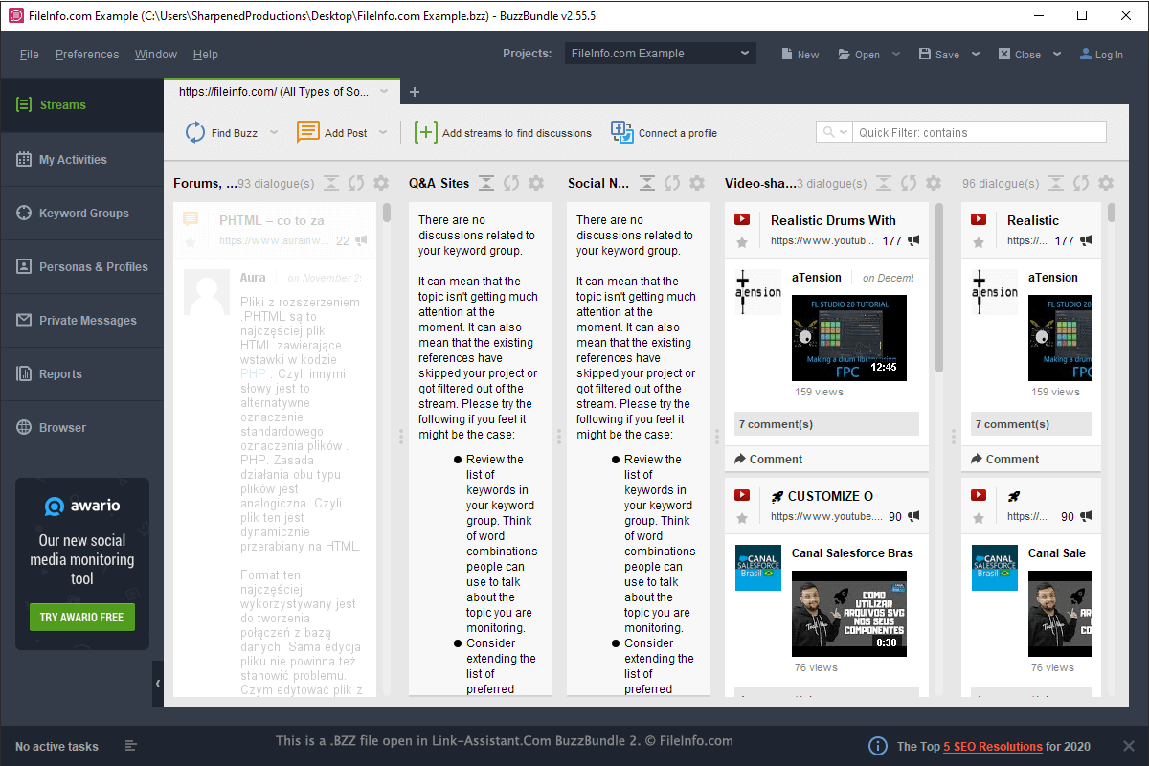Expand the Add Post dropdown arrow

[383, 133]
